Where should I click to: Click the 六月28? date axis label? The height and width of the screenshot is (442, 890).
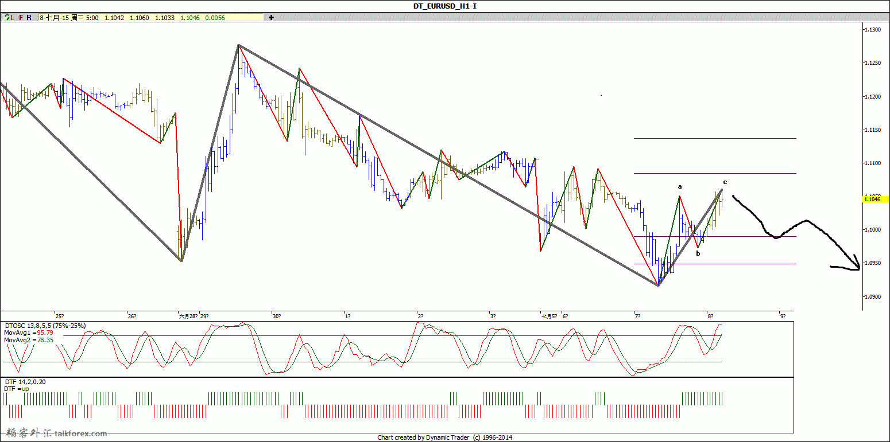188,316
